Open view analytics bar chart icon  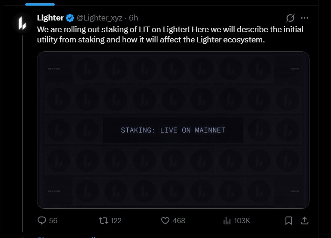point(227,220)
